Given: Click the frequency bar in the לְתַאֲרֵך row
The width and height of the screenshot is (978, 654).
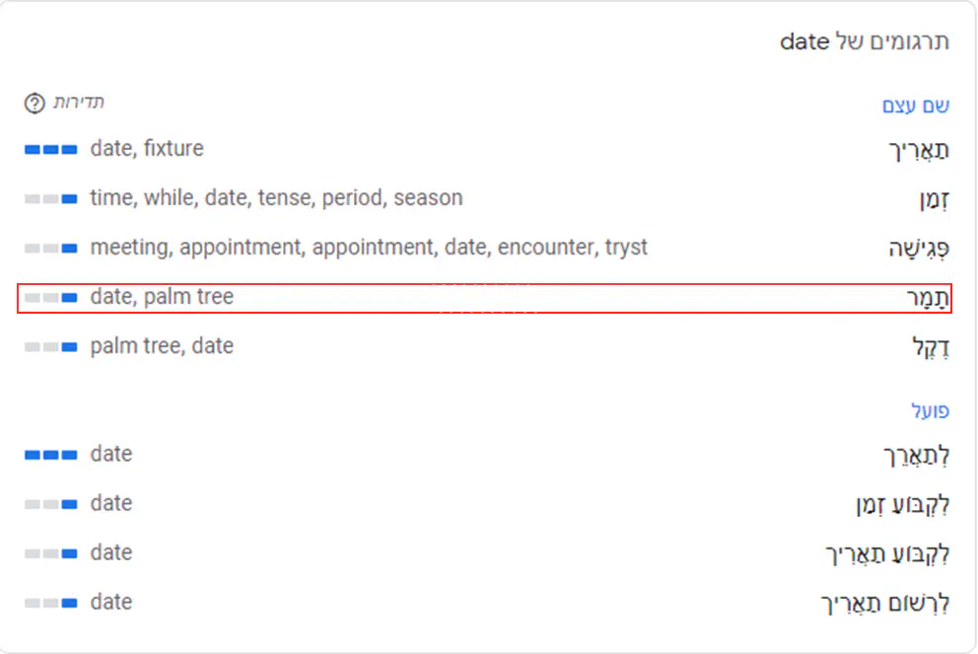Looking at the screenshot, I should [x=50, y=455].
